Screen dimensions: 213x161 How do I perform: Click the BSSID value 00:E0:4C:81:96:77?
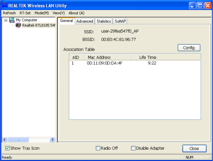pos(119,40)
